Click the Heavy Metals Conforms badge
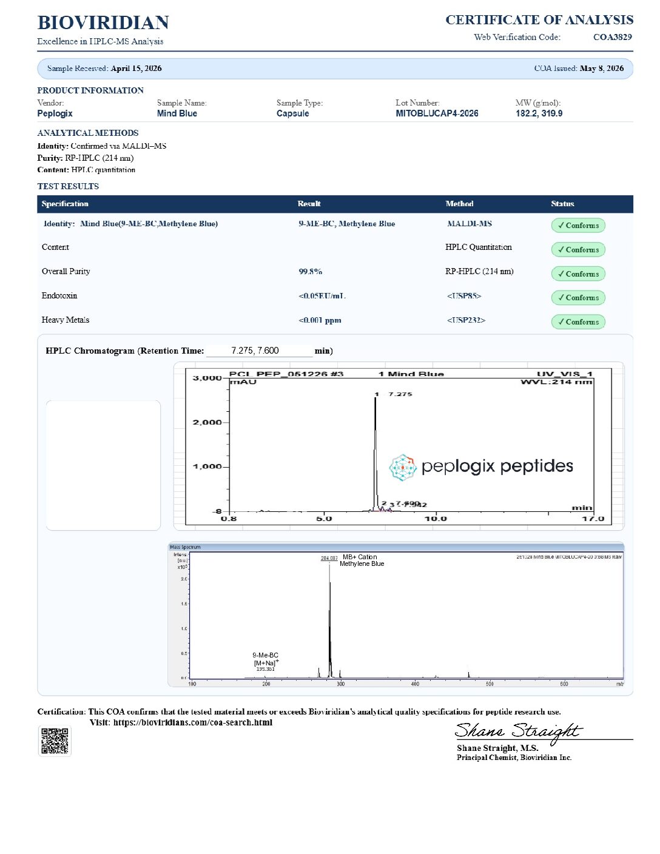 pos(578,322)
